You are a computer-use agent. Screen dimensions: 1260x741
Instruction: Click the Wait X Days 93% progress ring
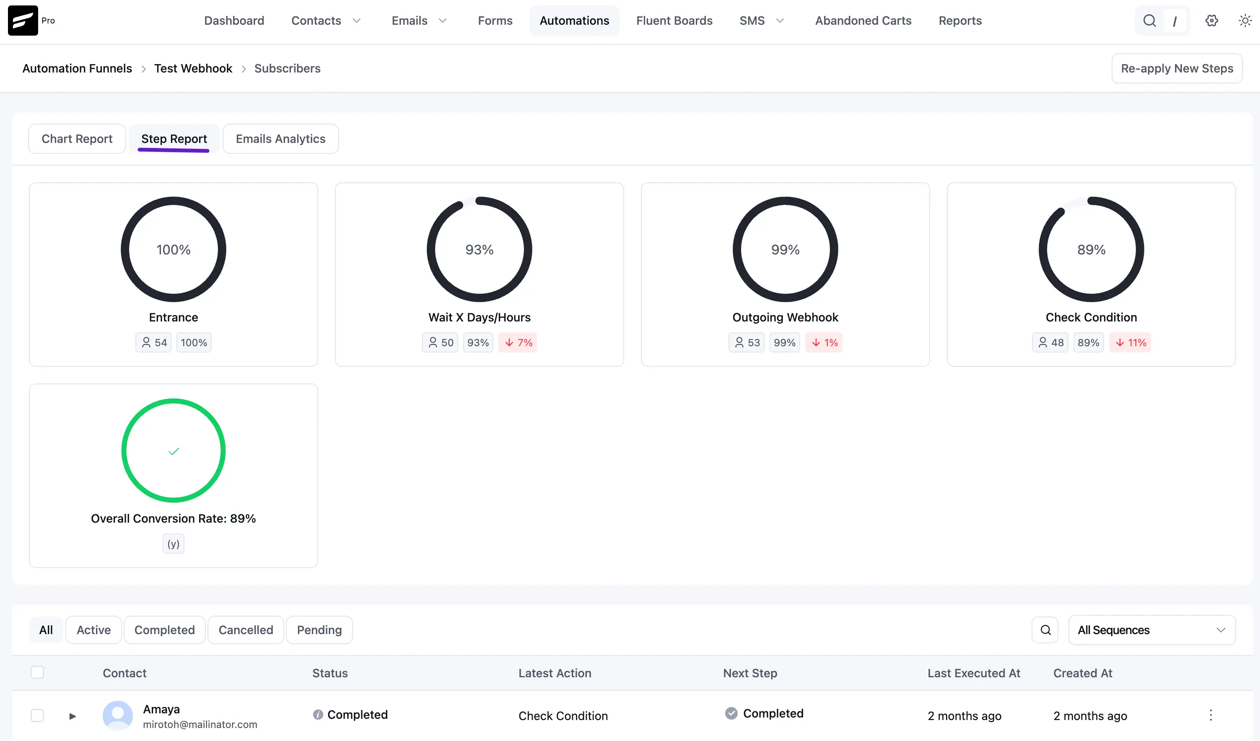click(x=480, y=249)
